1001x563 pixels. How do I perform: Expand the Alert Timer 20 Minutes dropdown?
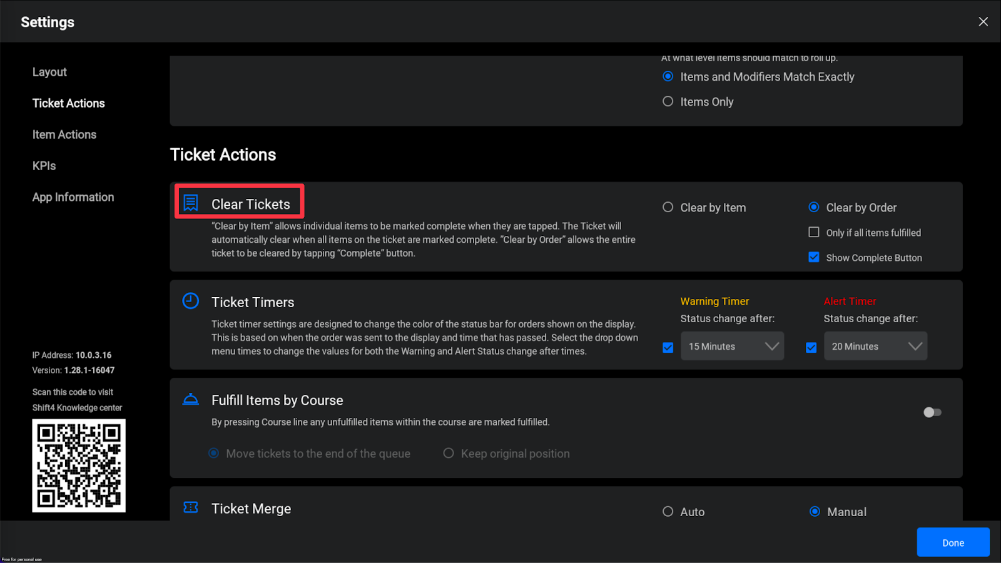[875, 347]
